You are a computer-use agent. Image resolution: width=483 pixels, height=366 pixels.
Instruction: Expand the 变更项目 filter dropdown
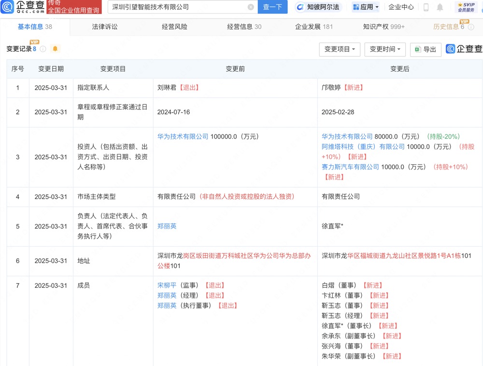click(340, 49)
